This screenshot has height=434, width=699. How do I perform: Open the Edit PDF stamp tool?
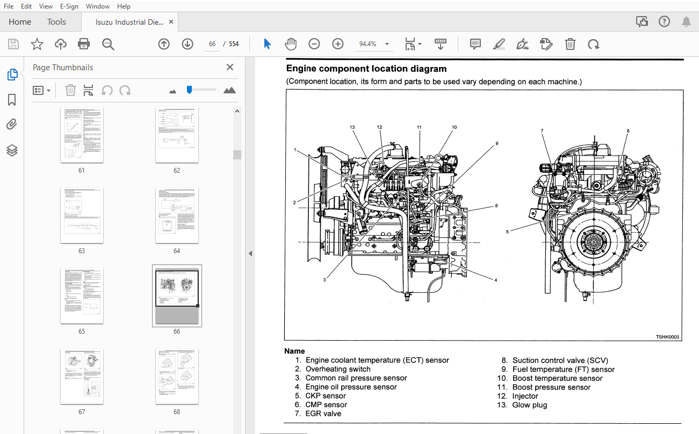[546, 44]
